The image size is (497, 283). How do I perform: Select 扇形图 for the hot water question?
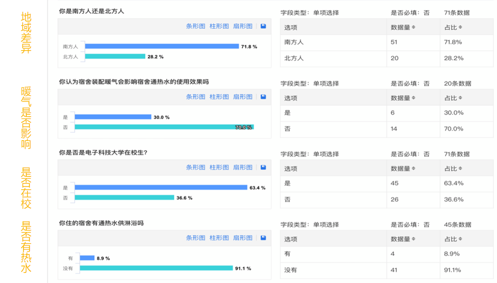[244, 238]
